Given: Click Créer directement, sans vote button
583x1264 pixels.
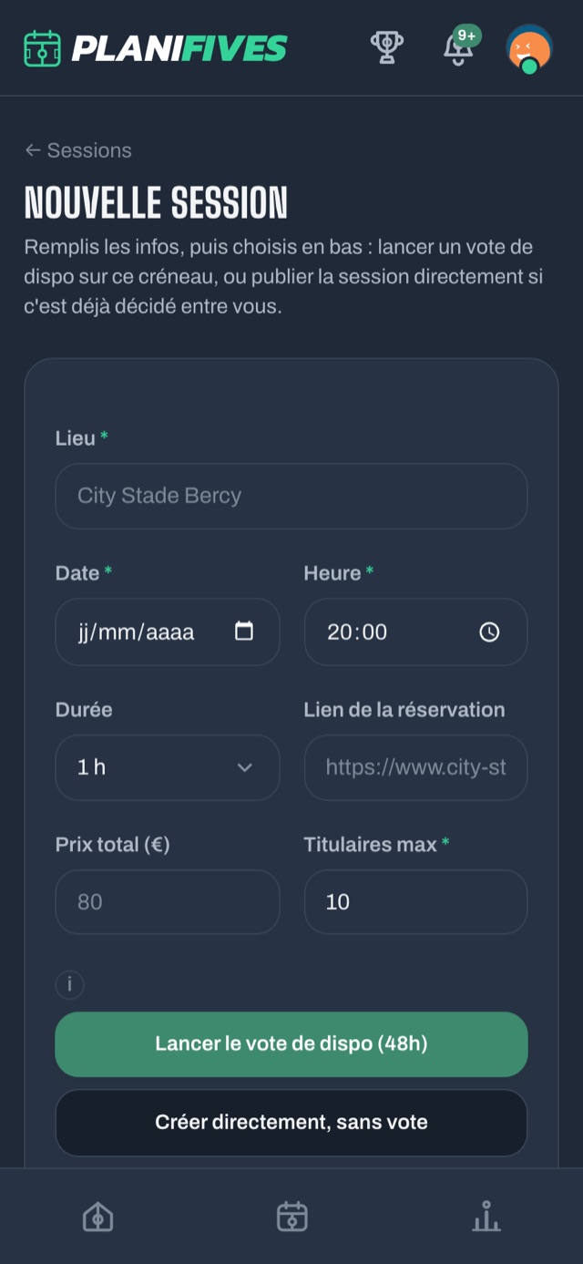Looking at the screenshot, I should (x=291, y=1123).
